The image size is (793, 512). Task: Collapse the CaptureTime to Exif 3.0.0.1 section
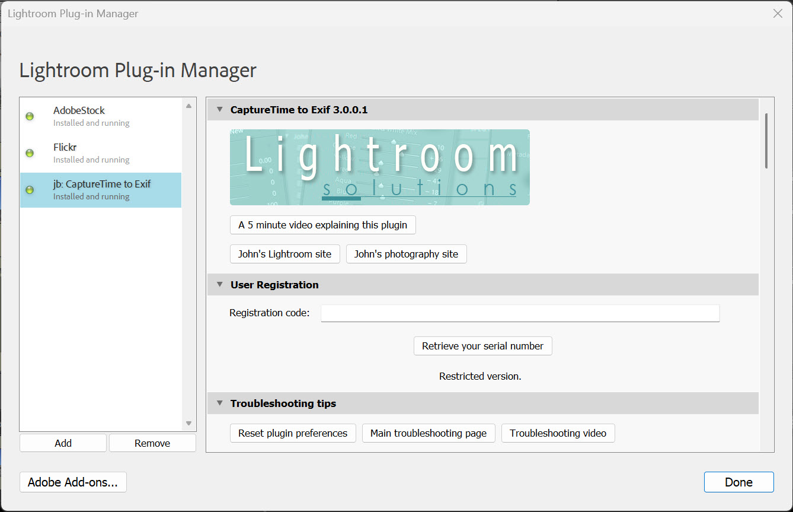pyautogui.click(x=220, y=110)
